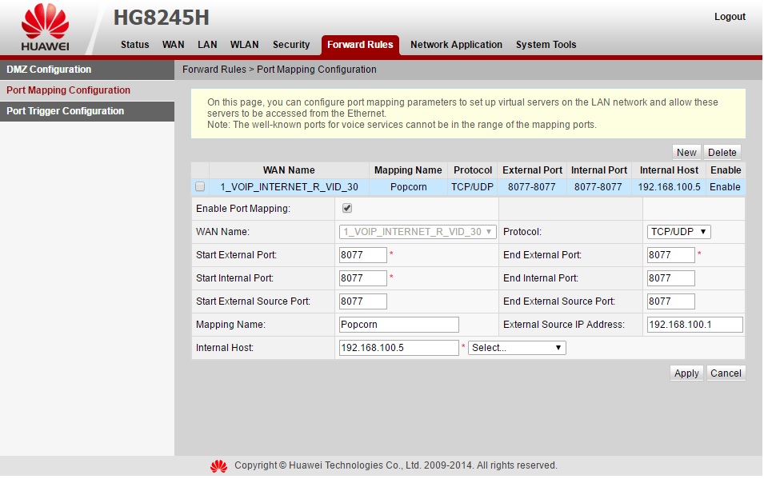This screenshot has height=479, width=764.
Task: Open the LAN tab
Action: click(207, 44)
